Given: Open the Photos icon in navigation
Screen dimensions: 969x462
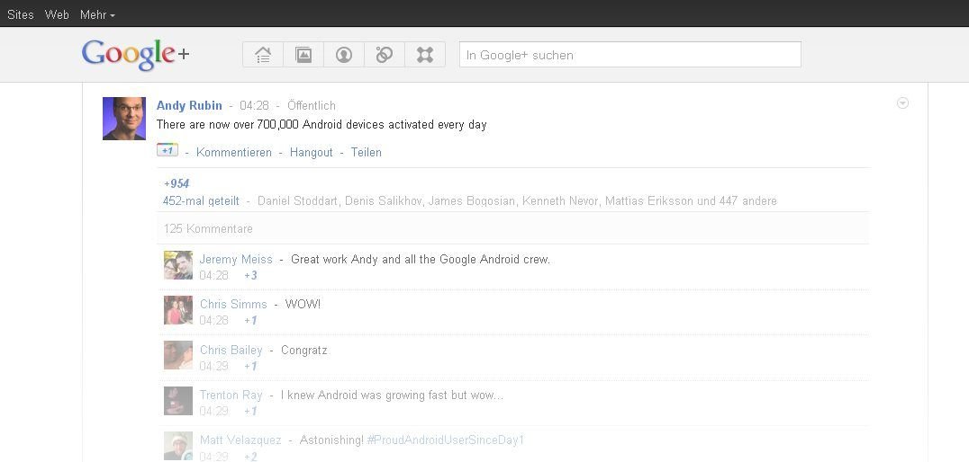Looking at the screenshot, I should 303,55.
